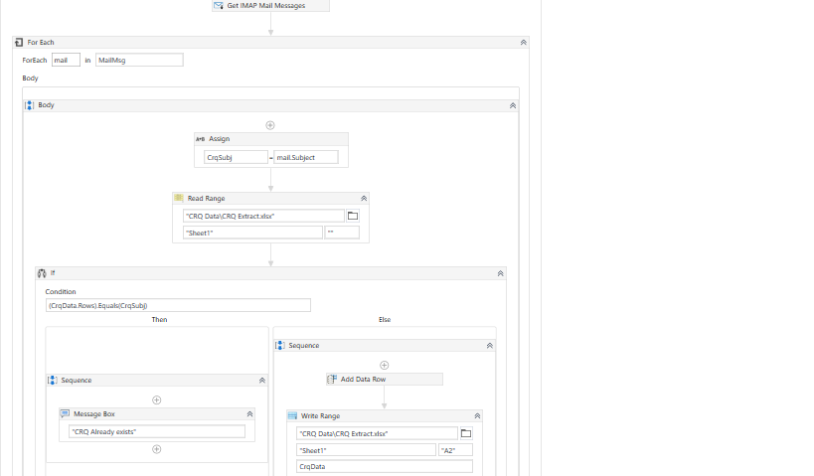
Task: Edit the ForEach item variable 'mail'
Action: coord(66,60)
